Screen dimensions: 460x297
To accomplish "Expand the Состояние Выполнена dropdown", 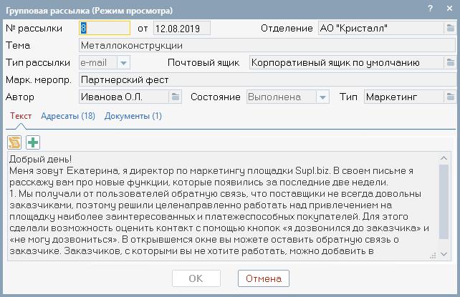I will 322,97.
